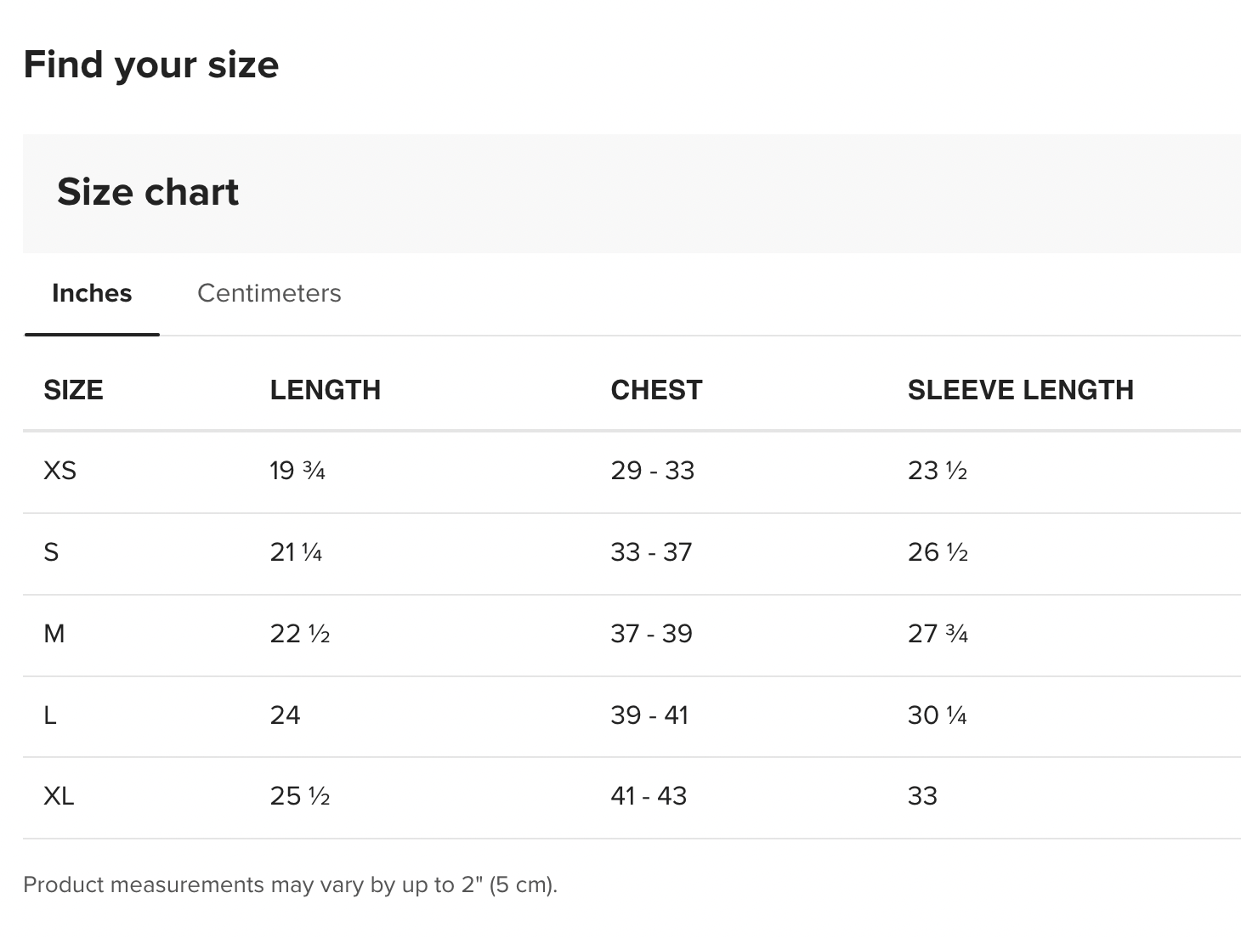The width and height of the screenshot is (1241, 938).
Task: Switch to the Centimeters tab
Action: point(269,293)
